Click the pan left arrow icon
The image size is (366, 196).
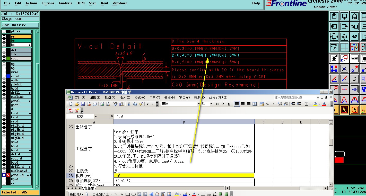pos(334,26)
